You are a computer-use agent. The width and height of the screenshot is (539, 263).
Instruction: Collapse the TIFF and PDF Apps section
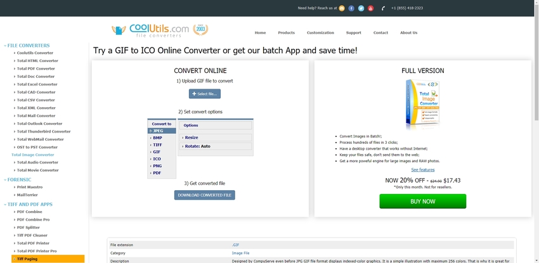pyautogui.click(x=29, y=205)
